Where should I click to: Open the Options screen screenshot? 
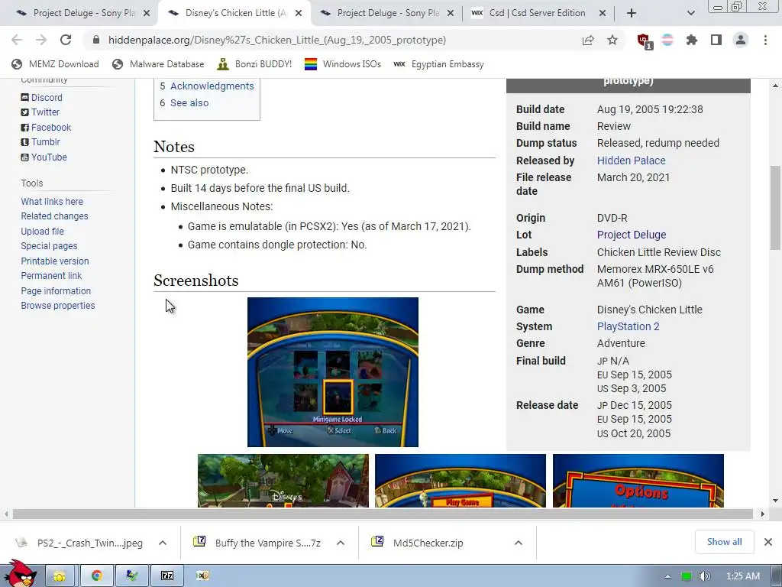[x=638, y=480]
